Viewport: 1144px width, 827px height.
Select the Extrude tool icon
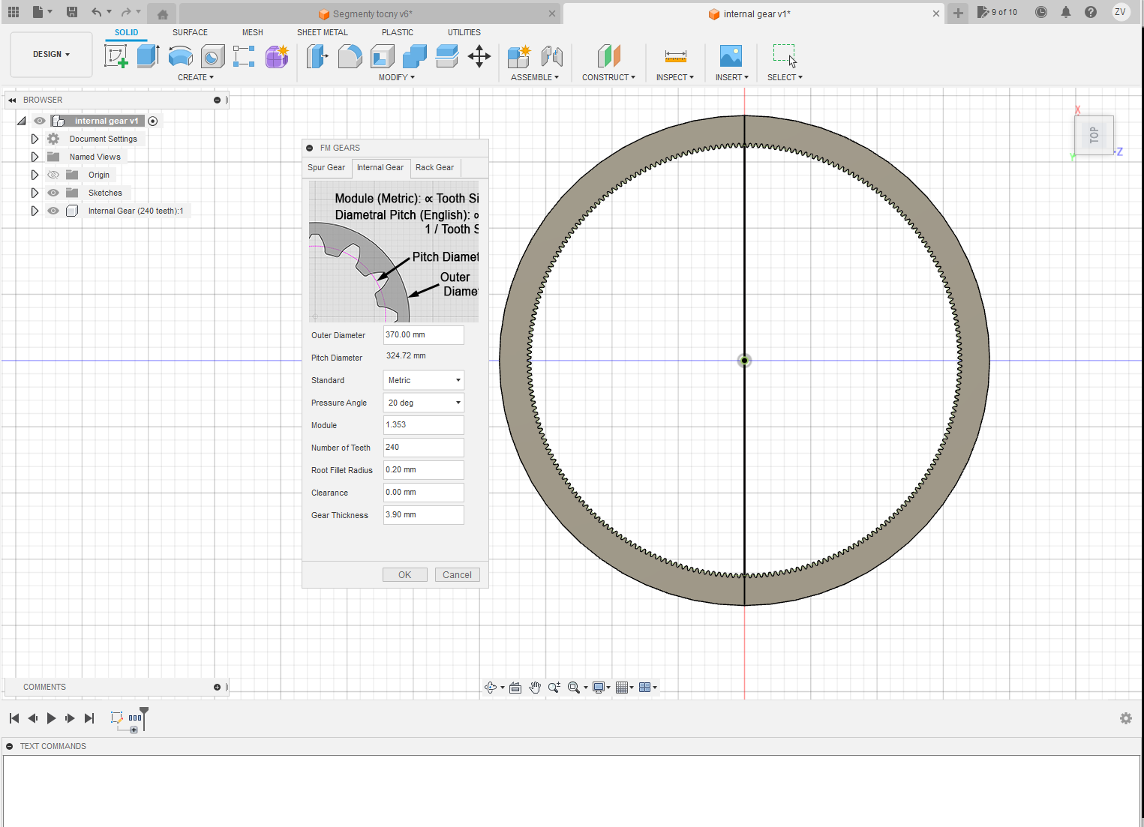click(x=148, y=56)
